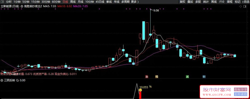Open the F10 company info
The width and height of the screenshot is (250, 99).
[221, 2]
